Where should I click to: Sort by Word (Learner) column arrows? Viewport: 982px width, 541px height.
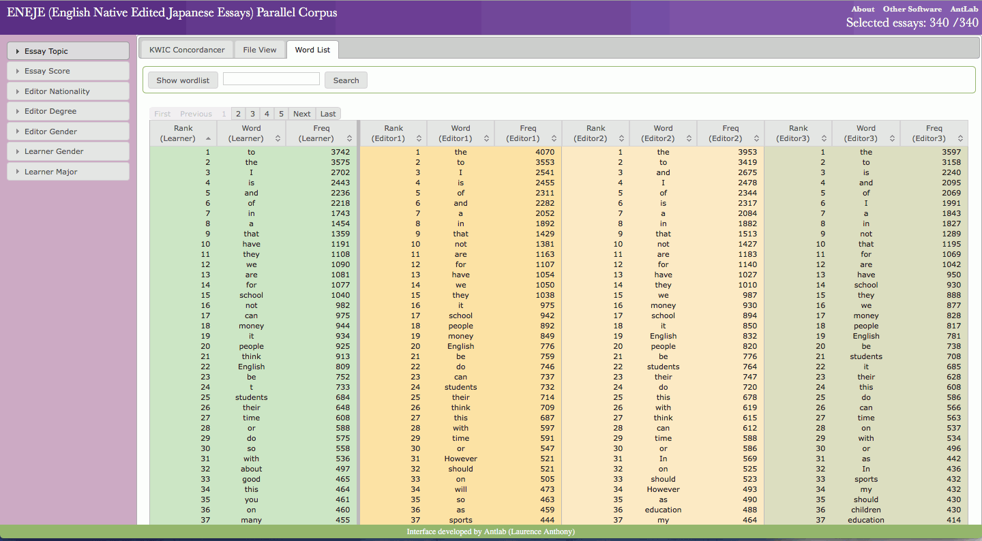[x=278, y=138]
